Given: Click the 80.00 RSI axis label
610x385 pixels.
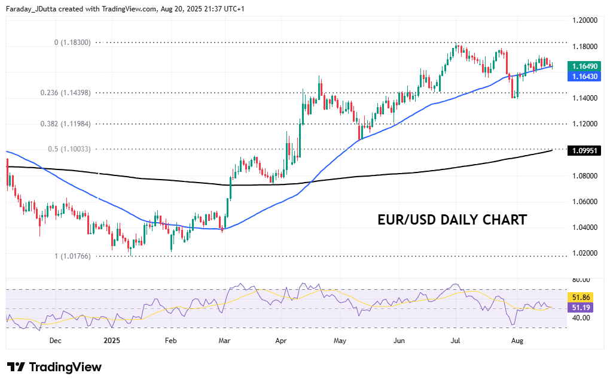Looking at the screenshot, I should 581,280.
